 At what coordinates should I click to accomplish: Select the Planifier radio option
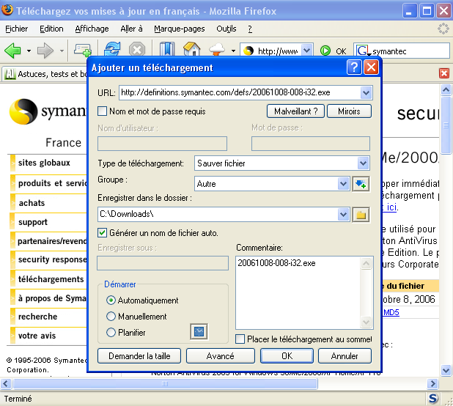click(111, 333)
